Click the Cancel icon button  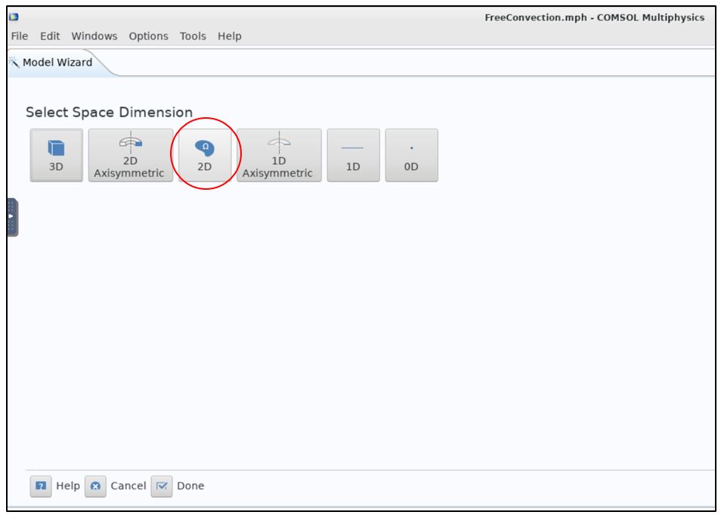click(96, 486)
